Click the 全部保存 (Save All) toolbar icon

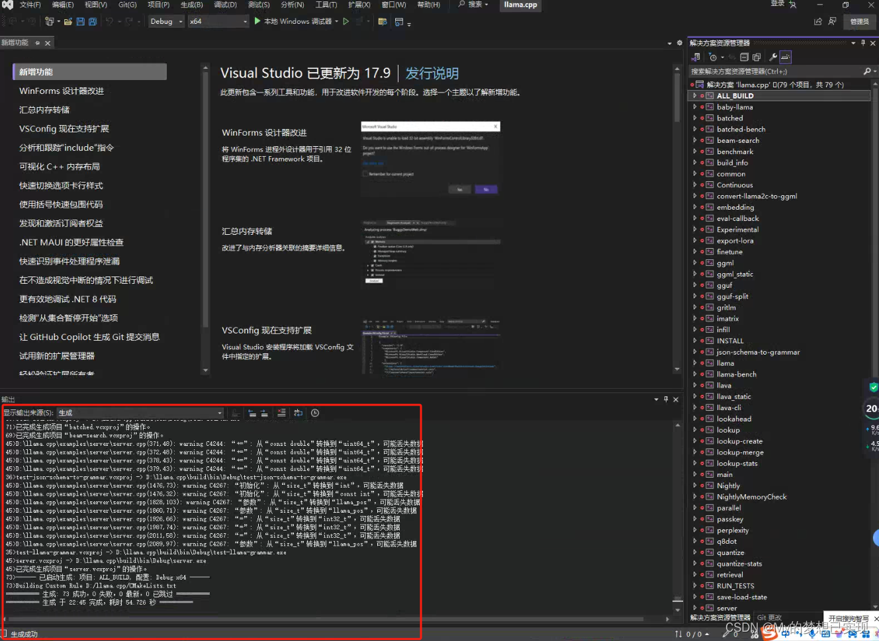[x=93, y=21]
